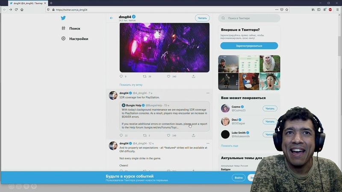Open the goat photo in media grid
This screenshot has width=342, height=192.
tap(270, 64)
